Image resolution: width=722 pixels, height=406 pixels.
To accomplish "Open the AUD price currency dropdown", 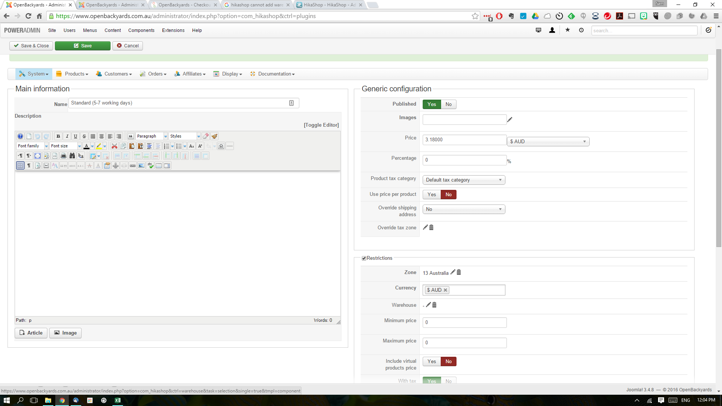I will pyautogui.click(x=548, y=141).
